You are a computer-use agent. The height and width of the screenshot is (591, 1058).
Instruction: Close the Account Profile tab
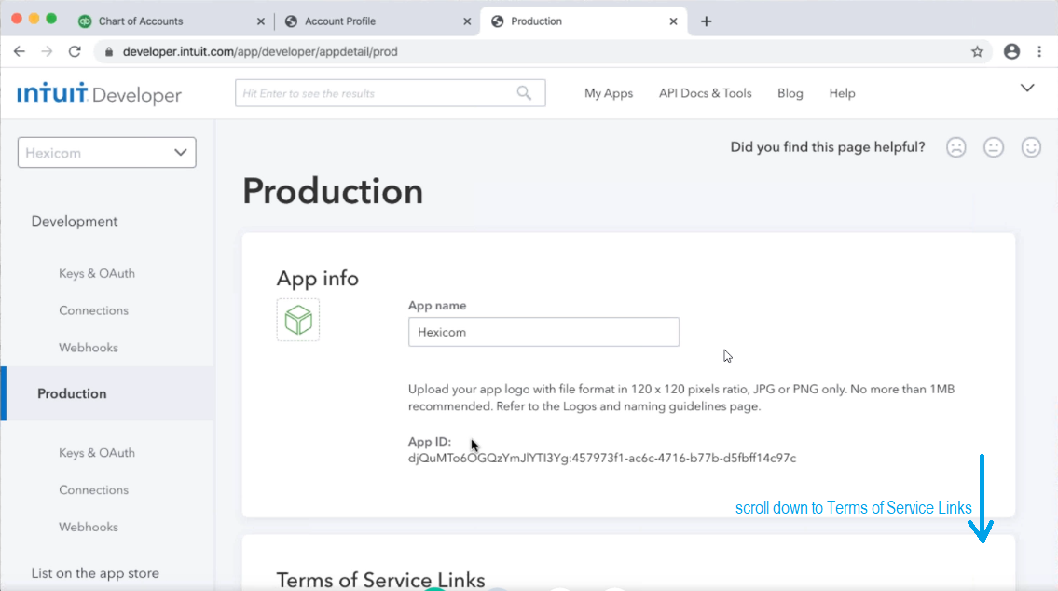467,21
